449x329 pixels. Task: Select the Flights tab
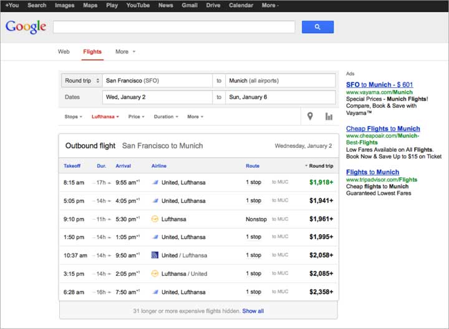tap(92, 52)
